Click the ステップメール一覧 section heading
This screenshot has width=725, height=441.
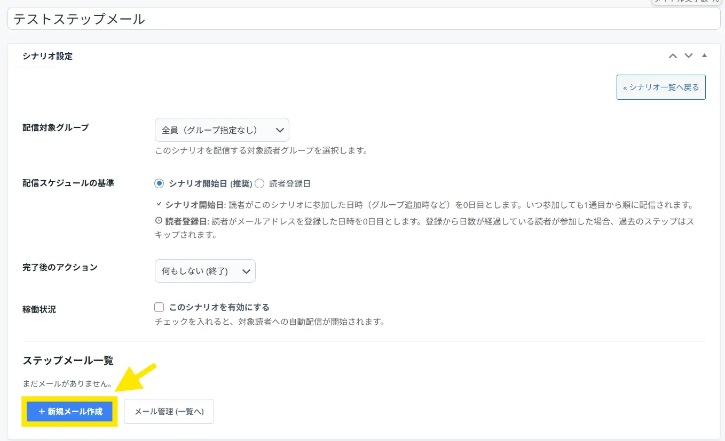(x=68, y=360)
